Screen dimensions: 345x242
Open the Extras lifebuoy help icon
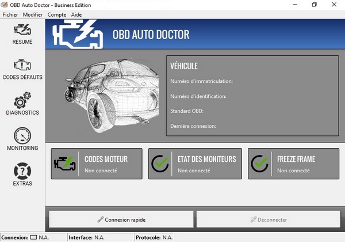22,171
